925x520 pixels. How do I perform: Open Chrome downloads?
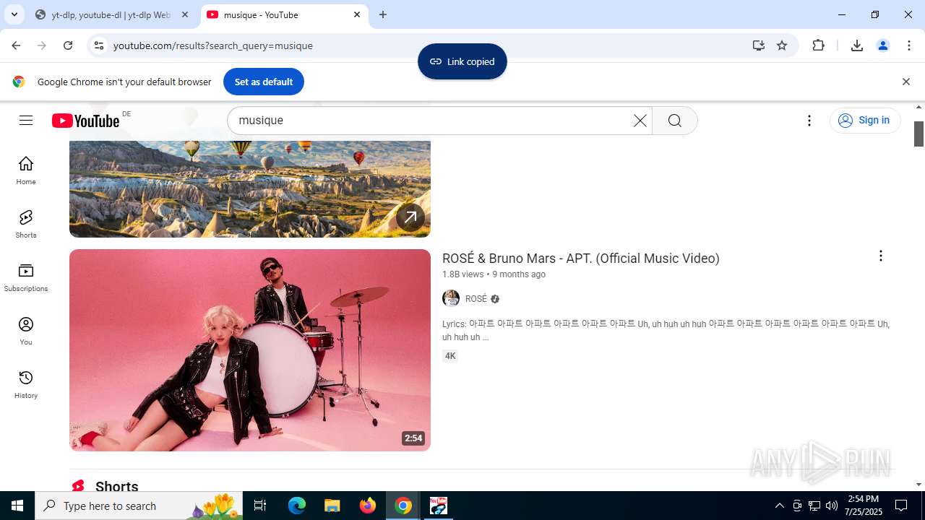tap(857, 45)
